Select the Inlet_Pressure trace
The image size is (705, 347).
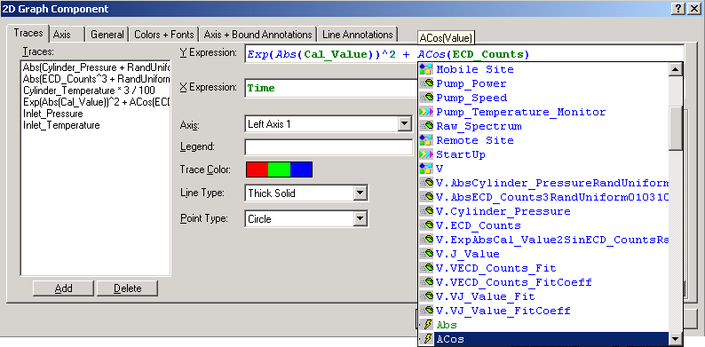(x=95, y=114)
